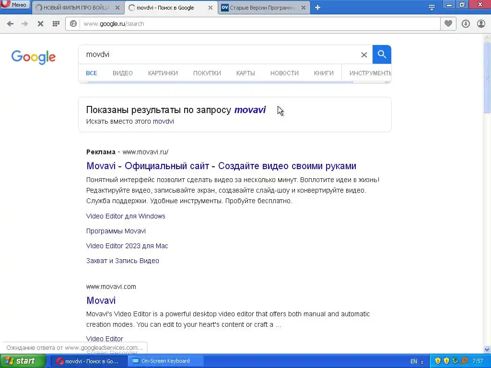Viewport: 491px width, 368px height.
Task: Go forward with the forward arrow
Action: tap(25, 24)
